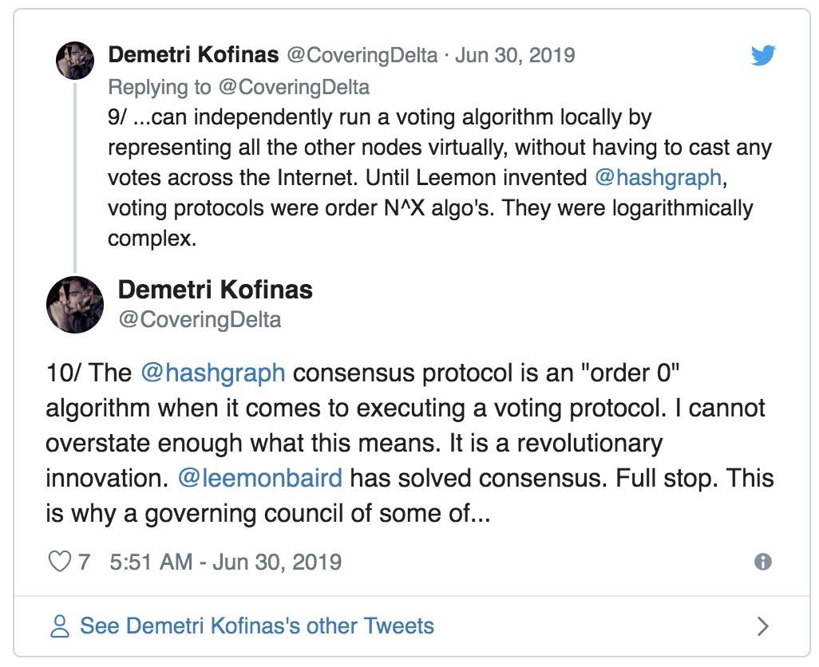This screenshot has width=819, height=667.
Task: Click the like count number 7
Action: (84, 562)
